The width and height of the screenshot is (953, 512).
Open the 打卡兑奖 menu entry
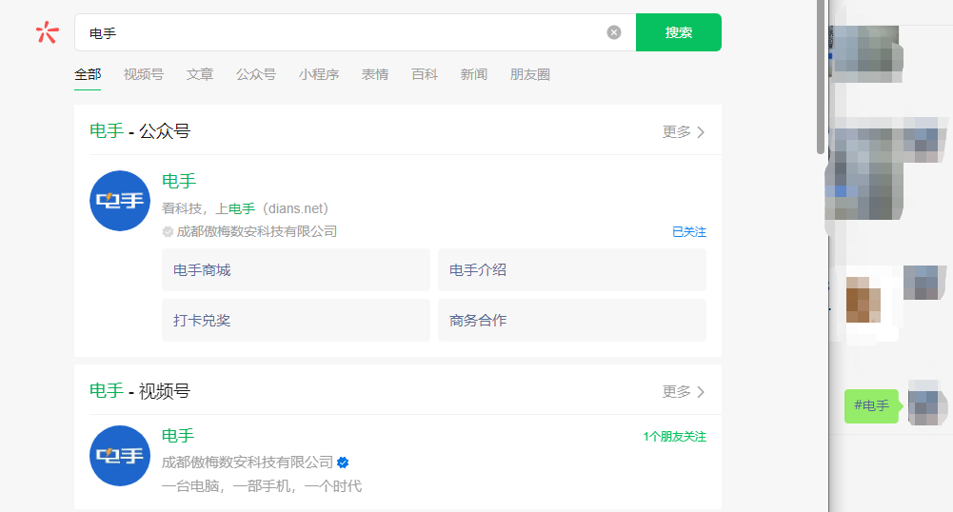295,320
